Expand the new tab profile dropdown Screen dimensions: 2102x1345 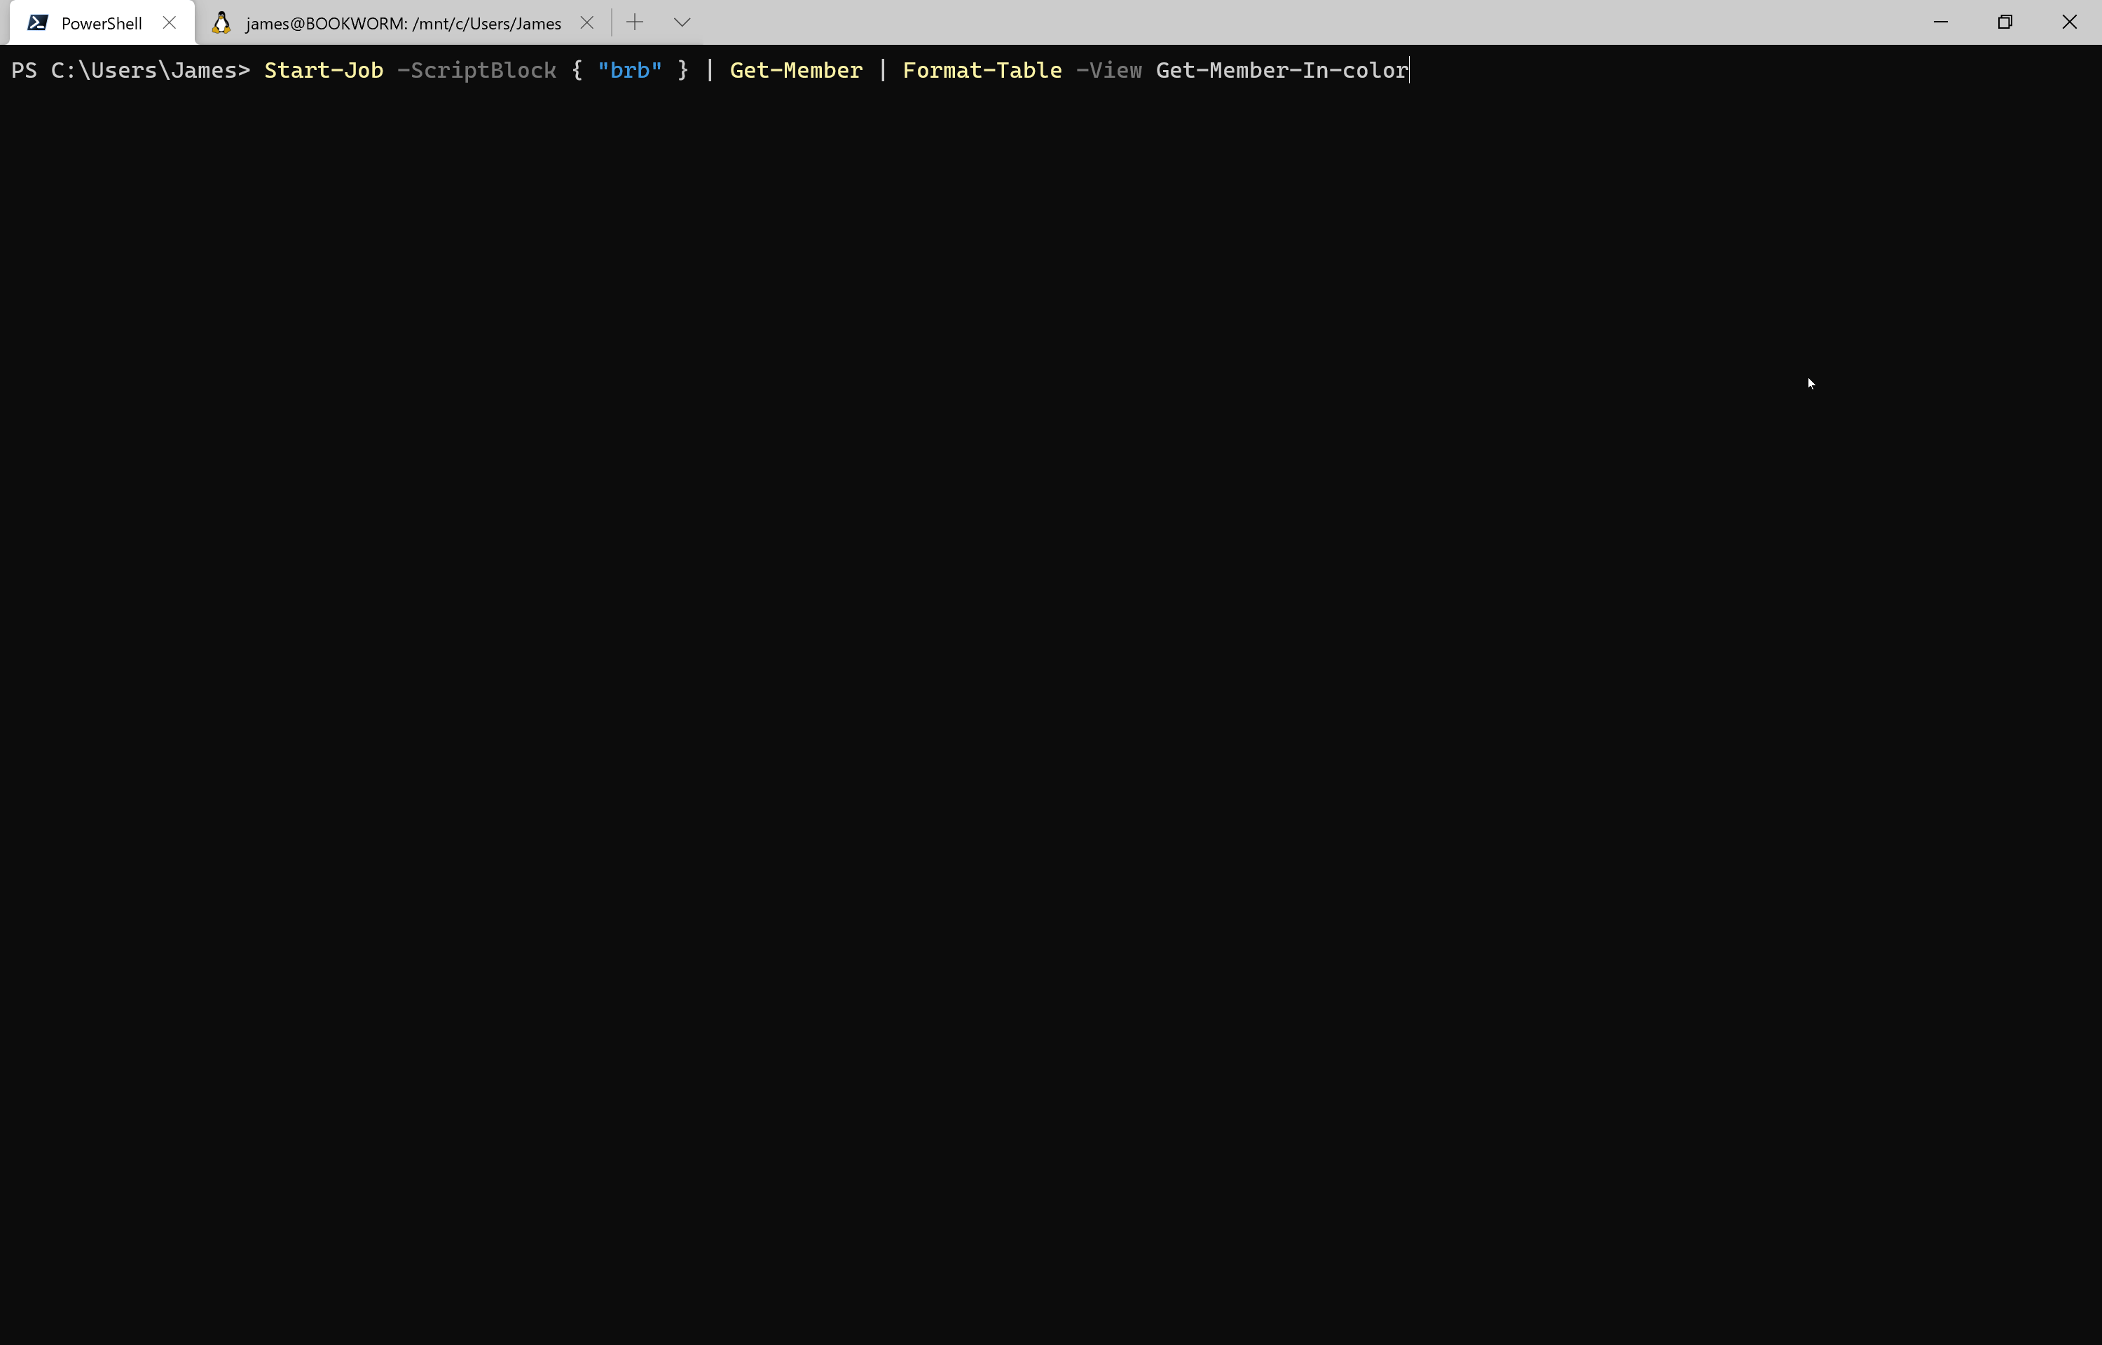682,22
